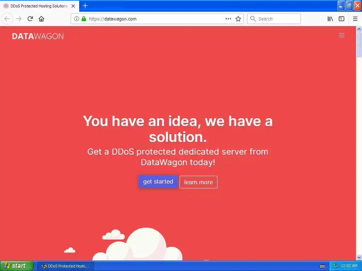Click the search magnifier icon
Screen dimensions: 362x271
coord(253,19)
